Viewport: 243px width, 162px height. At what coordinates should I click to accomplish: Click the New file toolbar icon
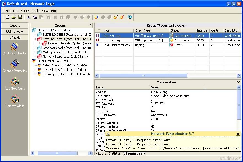7,17
